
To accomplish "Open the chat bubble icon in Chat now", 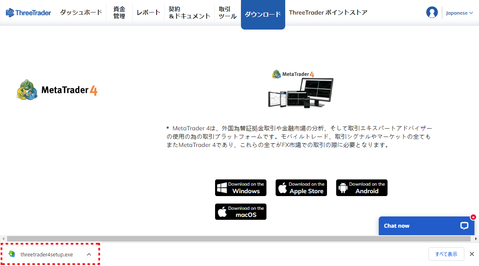I will (x=464, y=226).
